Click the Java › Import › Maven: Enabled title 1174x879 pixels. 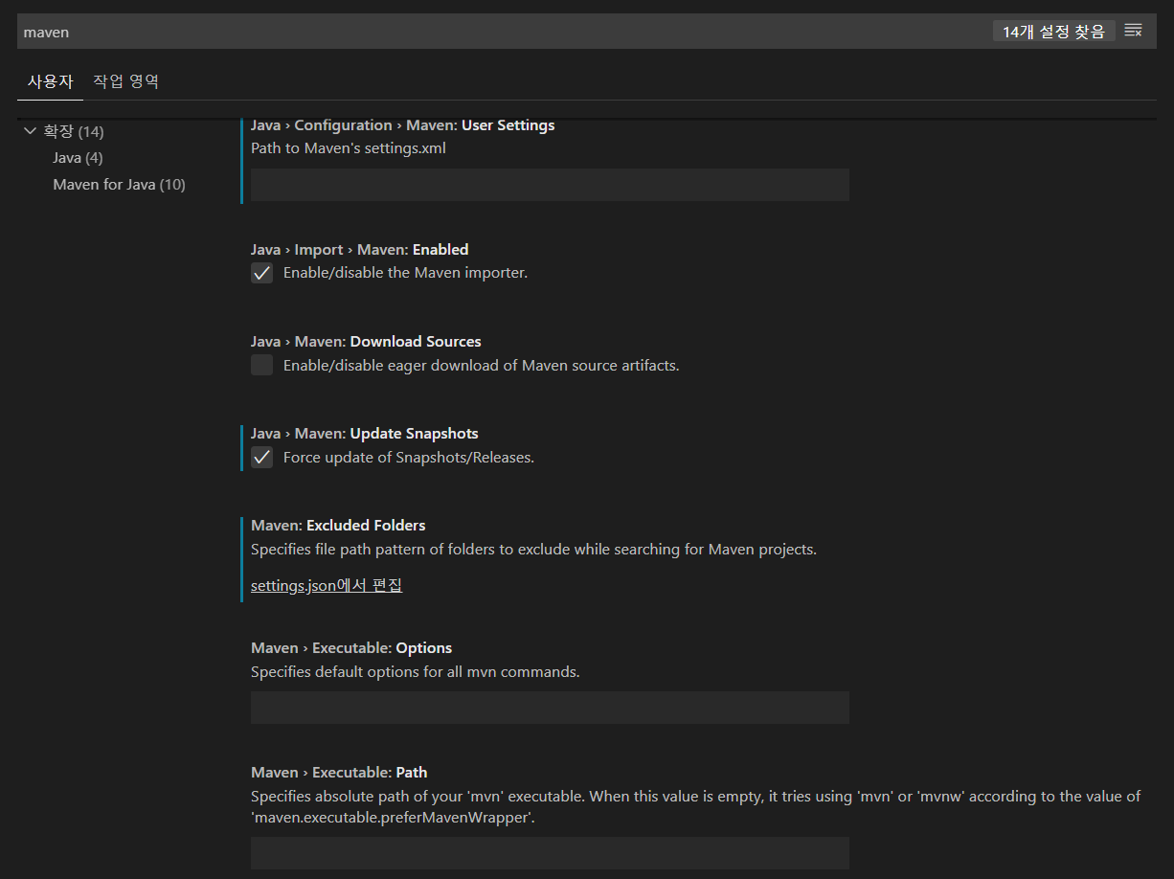click(x=360, y=249)
